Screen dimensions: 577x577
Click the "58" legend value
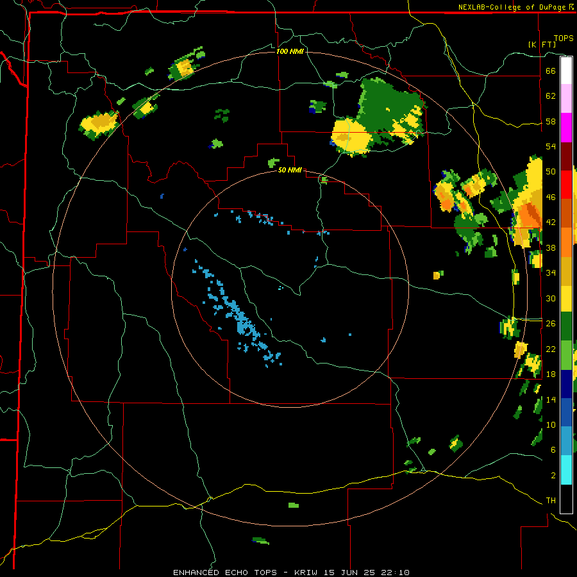(551, 121)
